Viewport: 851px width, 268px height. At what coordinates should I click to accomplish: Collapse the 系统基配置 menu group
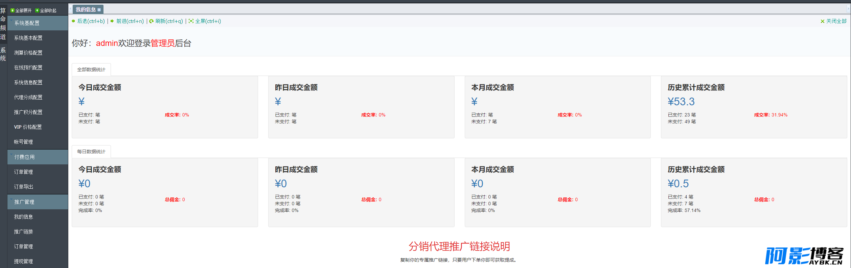pos(38,23)
